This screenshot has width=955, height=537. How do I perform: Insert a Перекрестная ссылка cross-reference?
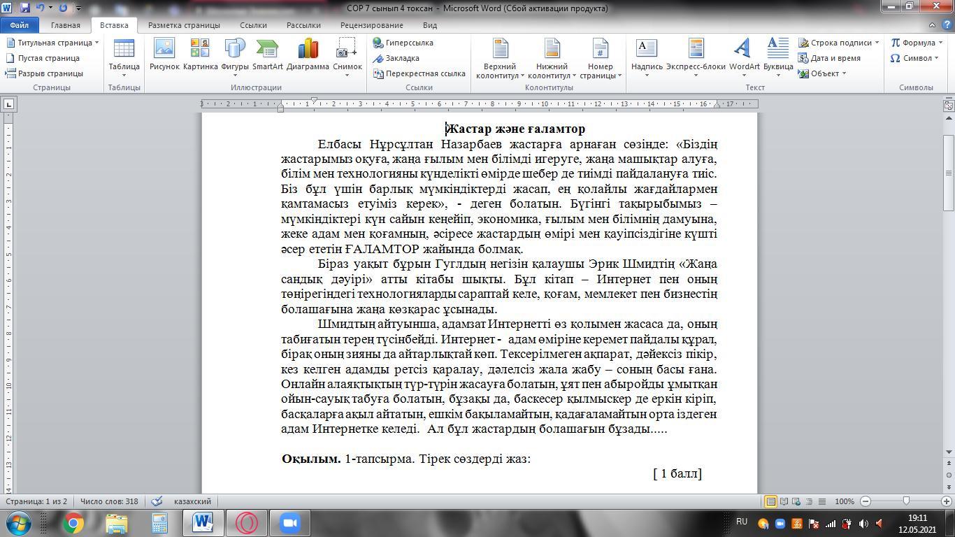[419, 73]
